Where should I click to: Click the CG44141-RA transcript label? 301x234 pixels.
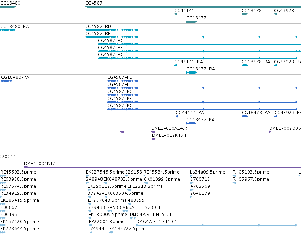[x=189, y=62]
